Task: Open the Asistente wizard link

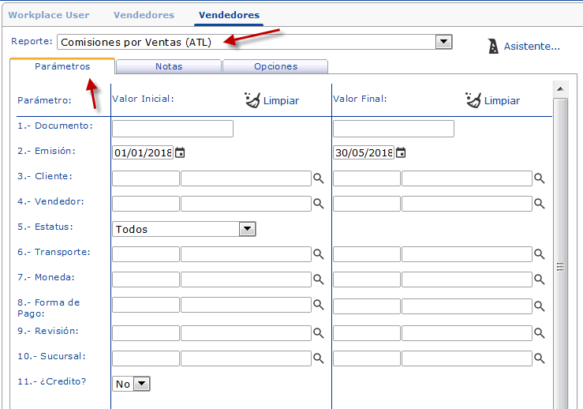Action: [x=531, y=46]
